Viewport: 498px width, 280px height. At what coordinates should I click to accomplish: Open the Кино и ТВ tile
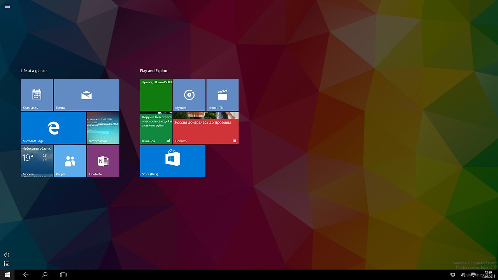(222, 94)
